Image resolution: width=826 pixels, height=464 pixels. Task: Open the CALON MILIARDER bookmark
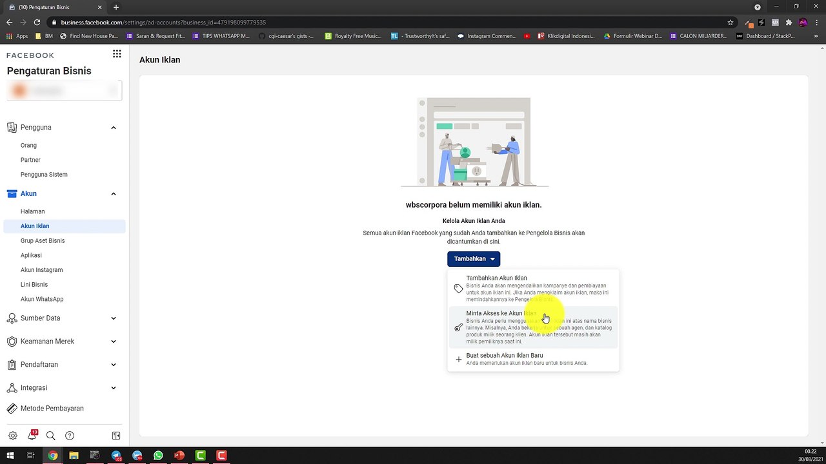(x=700, y=36)
